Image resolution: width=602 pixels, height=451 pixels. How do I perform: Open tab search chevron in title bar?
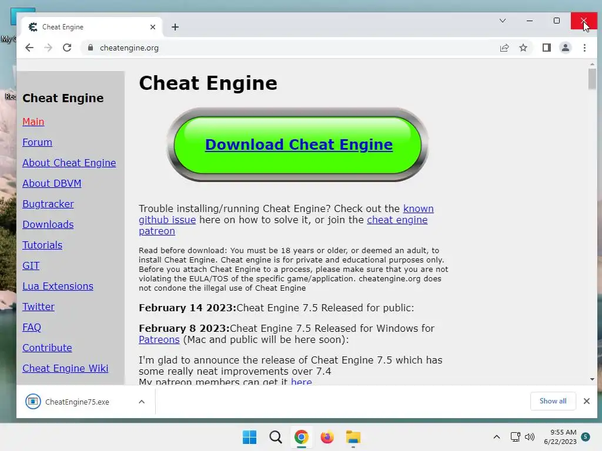[502, 21]
